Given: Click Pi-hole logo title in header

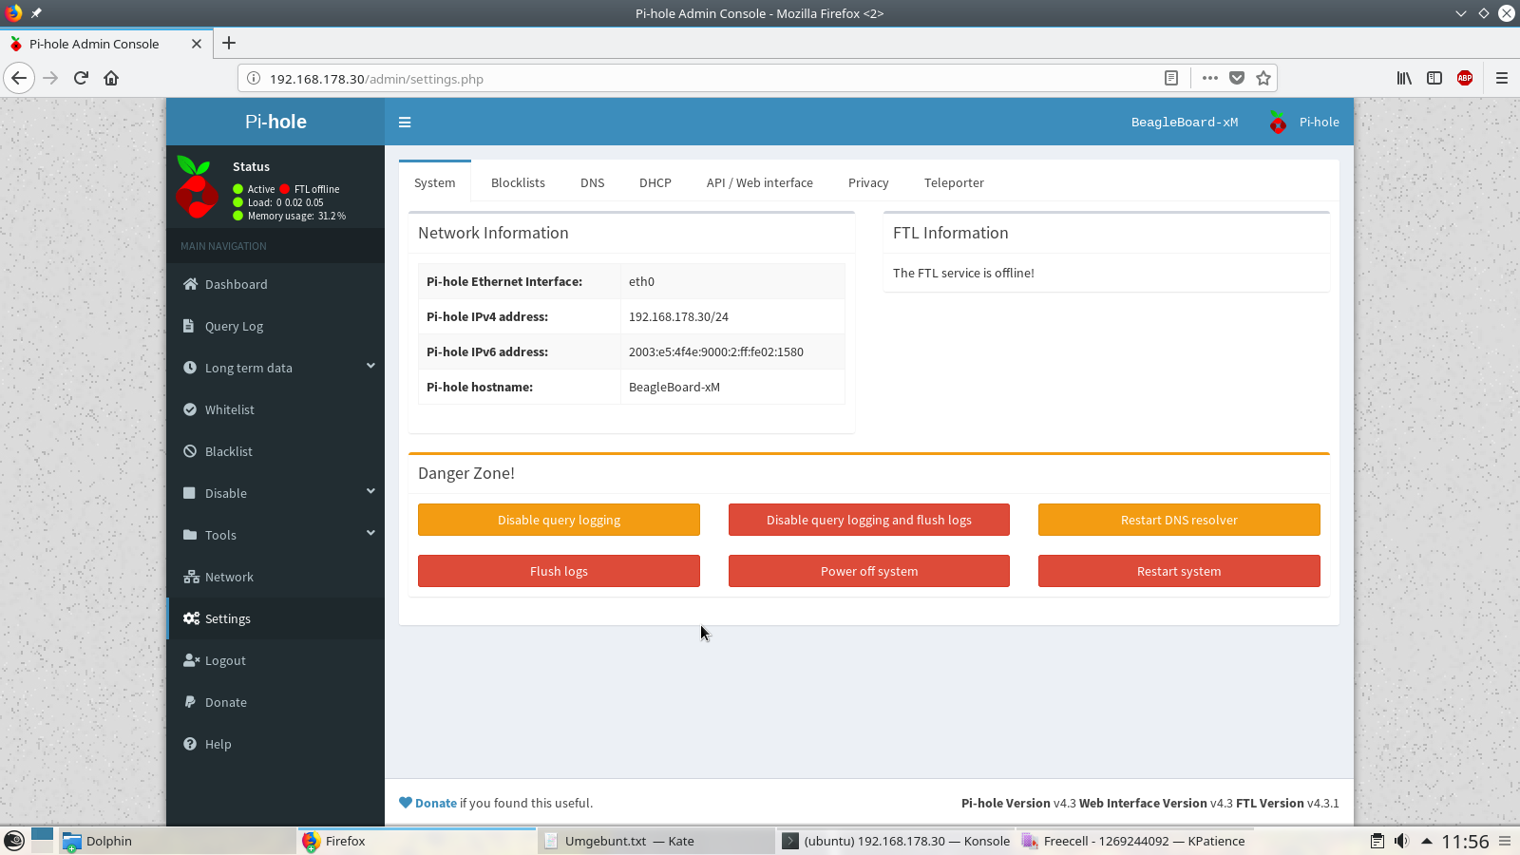Looking at the screenshot, I should (x=275, y=122).
